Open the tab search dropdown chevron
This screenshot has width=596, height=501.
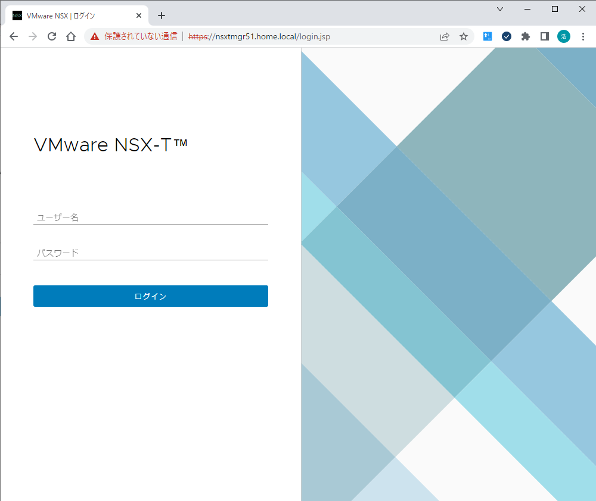(x=500, y=9)
